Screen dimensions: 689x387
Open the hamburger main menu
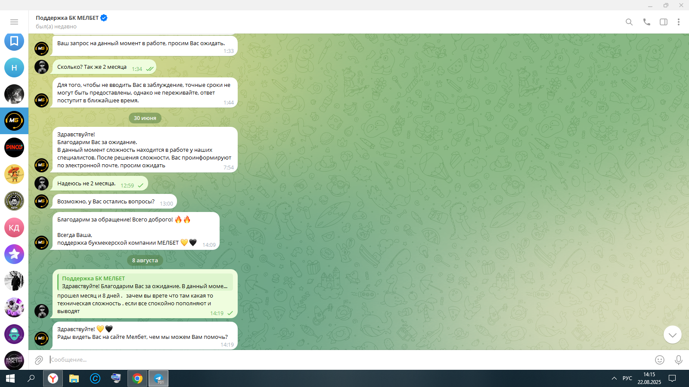[x=14, y=22]
